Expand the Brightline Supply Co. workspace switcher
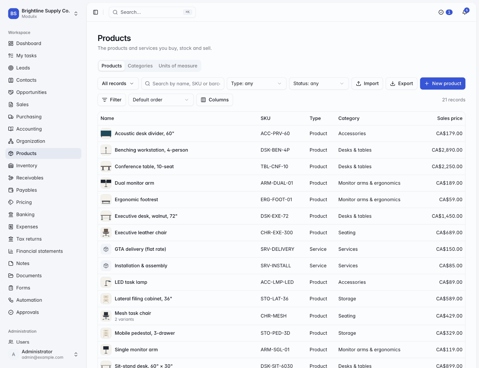Image resolution: width=479 pixels, height=368 pixels. [x=43, y=13]
